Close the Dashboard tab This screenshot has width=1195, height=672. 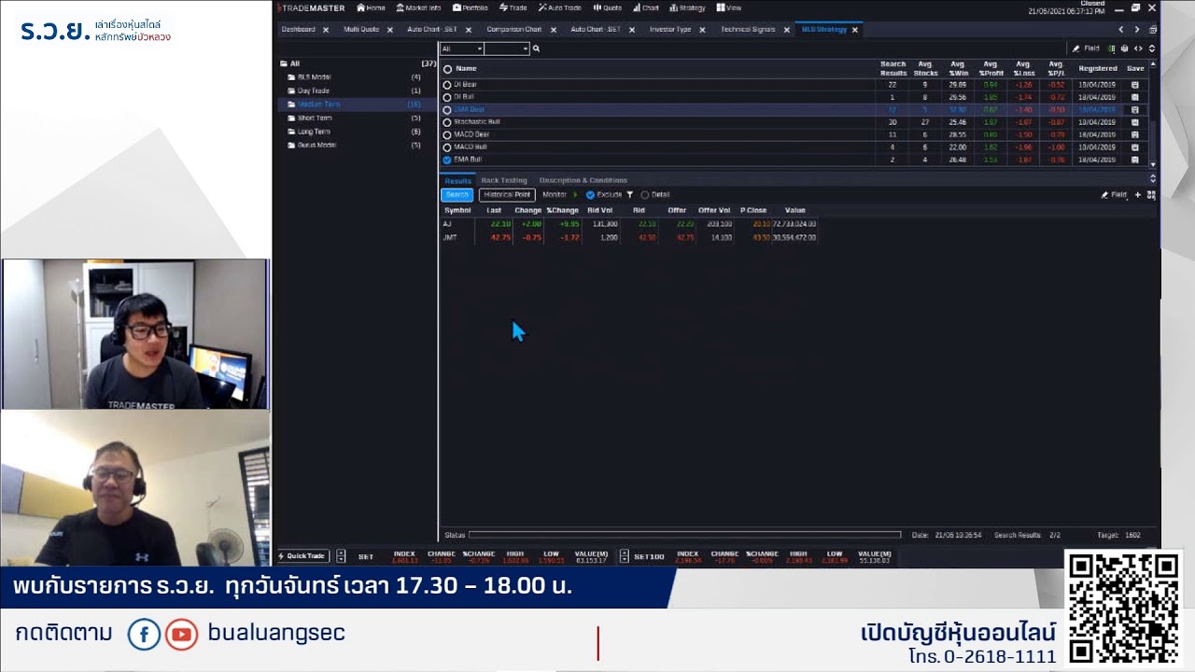click(x=326, y=30)
